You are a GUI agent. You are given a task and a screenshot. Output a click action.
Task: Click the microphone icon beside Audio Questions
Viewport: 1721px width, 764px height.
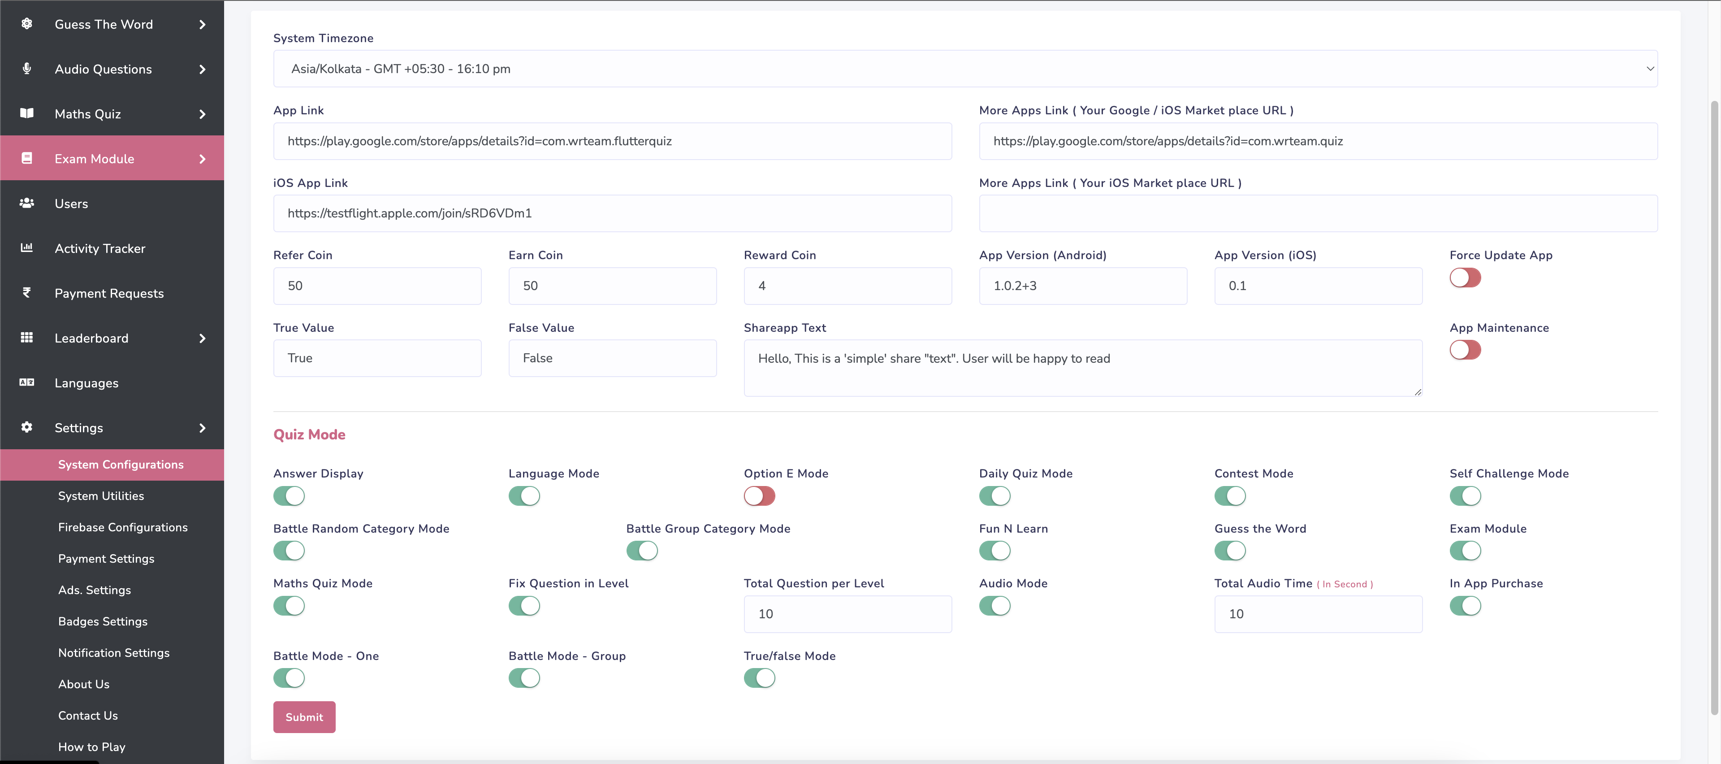tap(27, 69)
